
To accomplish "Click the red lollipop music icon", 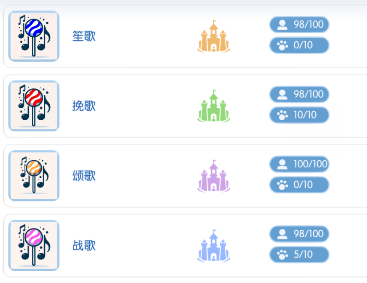I will [34, 106].
